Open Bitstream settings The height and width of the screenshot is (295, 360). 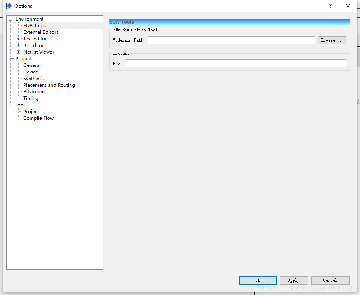coord(34,92)
